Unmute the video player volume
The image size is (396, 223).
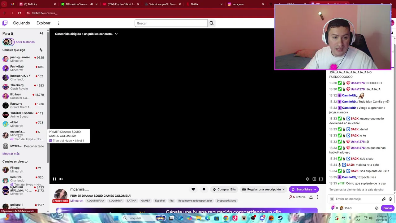pos(61,179)
